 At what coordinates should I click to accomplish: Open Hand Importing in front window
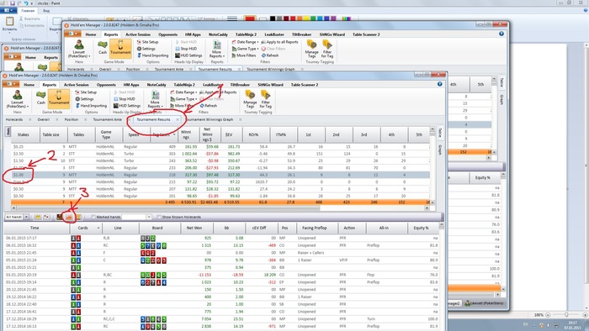[x=91, y=106]
